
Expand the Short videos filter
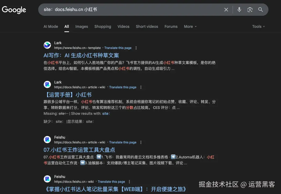tap(147, 26)
